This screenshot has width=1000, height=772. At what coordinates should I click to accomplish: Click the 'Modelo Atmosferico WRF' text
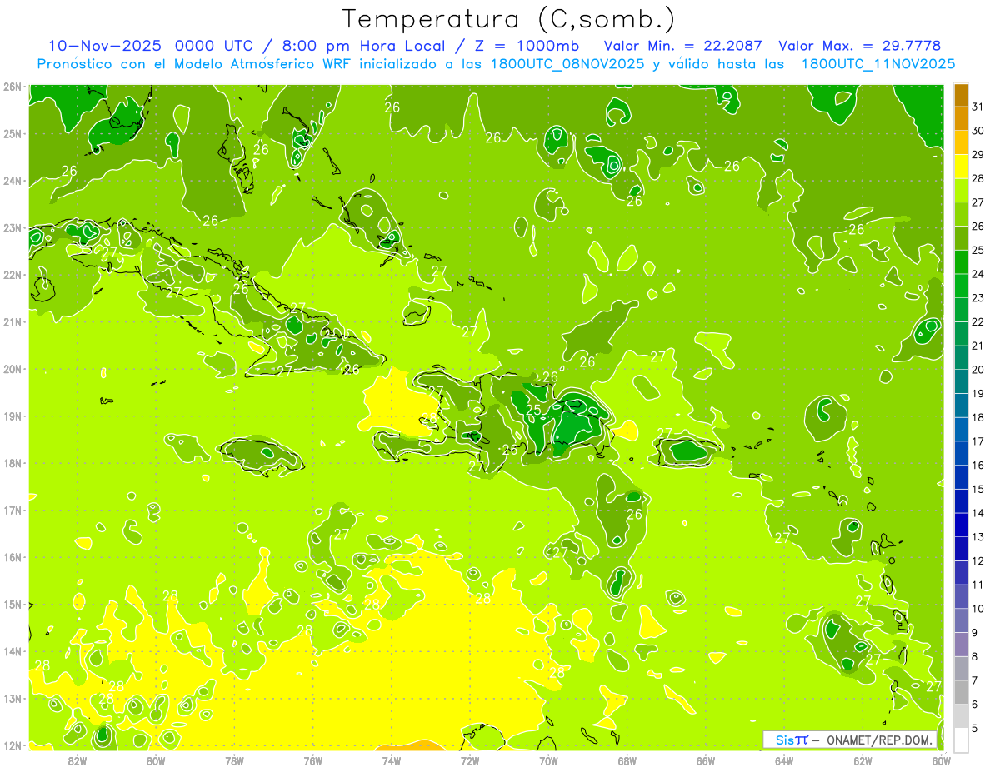[x=261, y=64]
